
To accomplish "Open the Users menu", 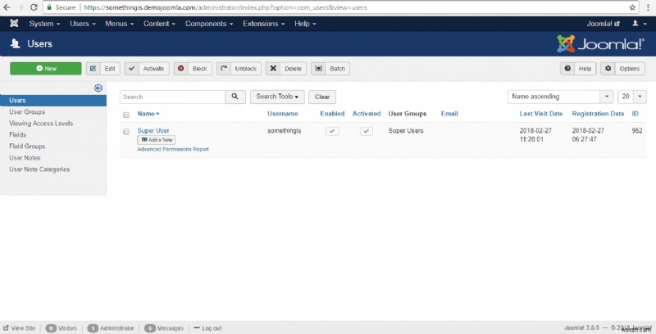I will pos(83,24).
